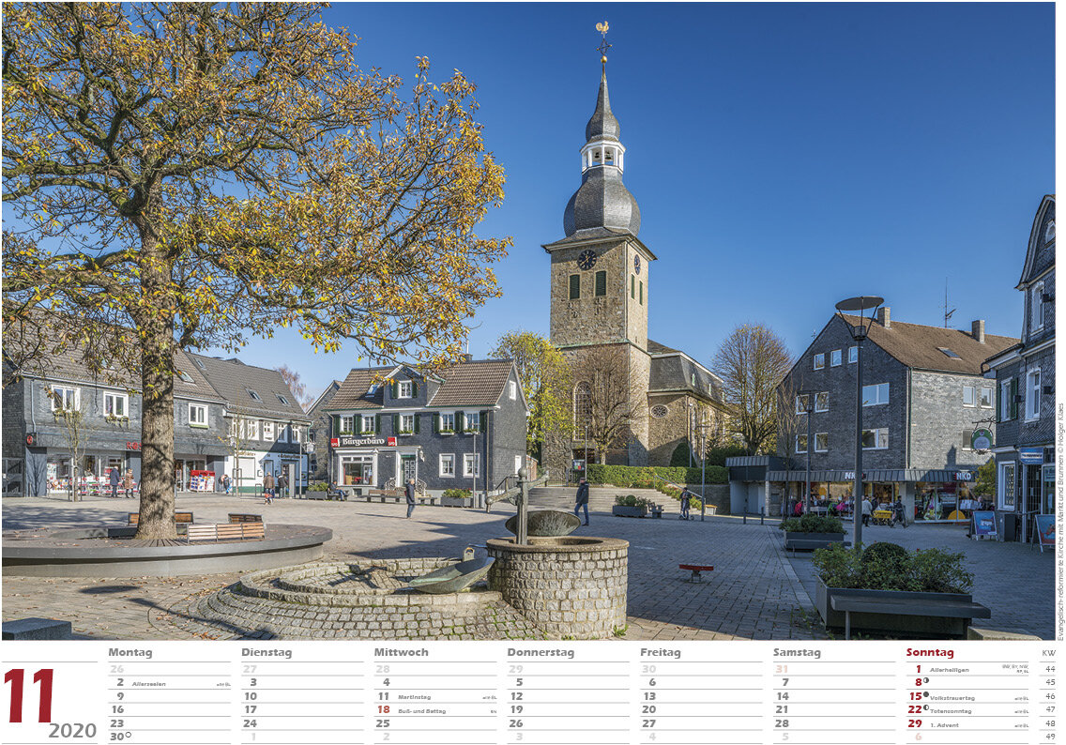Screen dimensions: 1066x745
Task: Click the new moon symbol next to Sunday 15
Action: (x=925, y=694)
